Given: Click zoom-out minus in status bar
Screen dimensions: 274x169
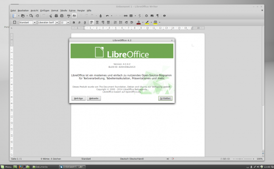Looking at the screenshot, I should tap(234, 159).
